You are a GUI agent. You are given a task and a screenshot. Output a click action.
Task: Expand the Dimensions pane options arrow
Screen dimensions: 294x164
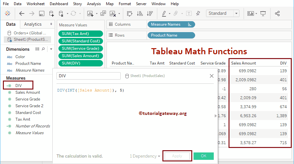(x=51, y=49)
